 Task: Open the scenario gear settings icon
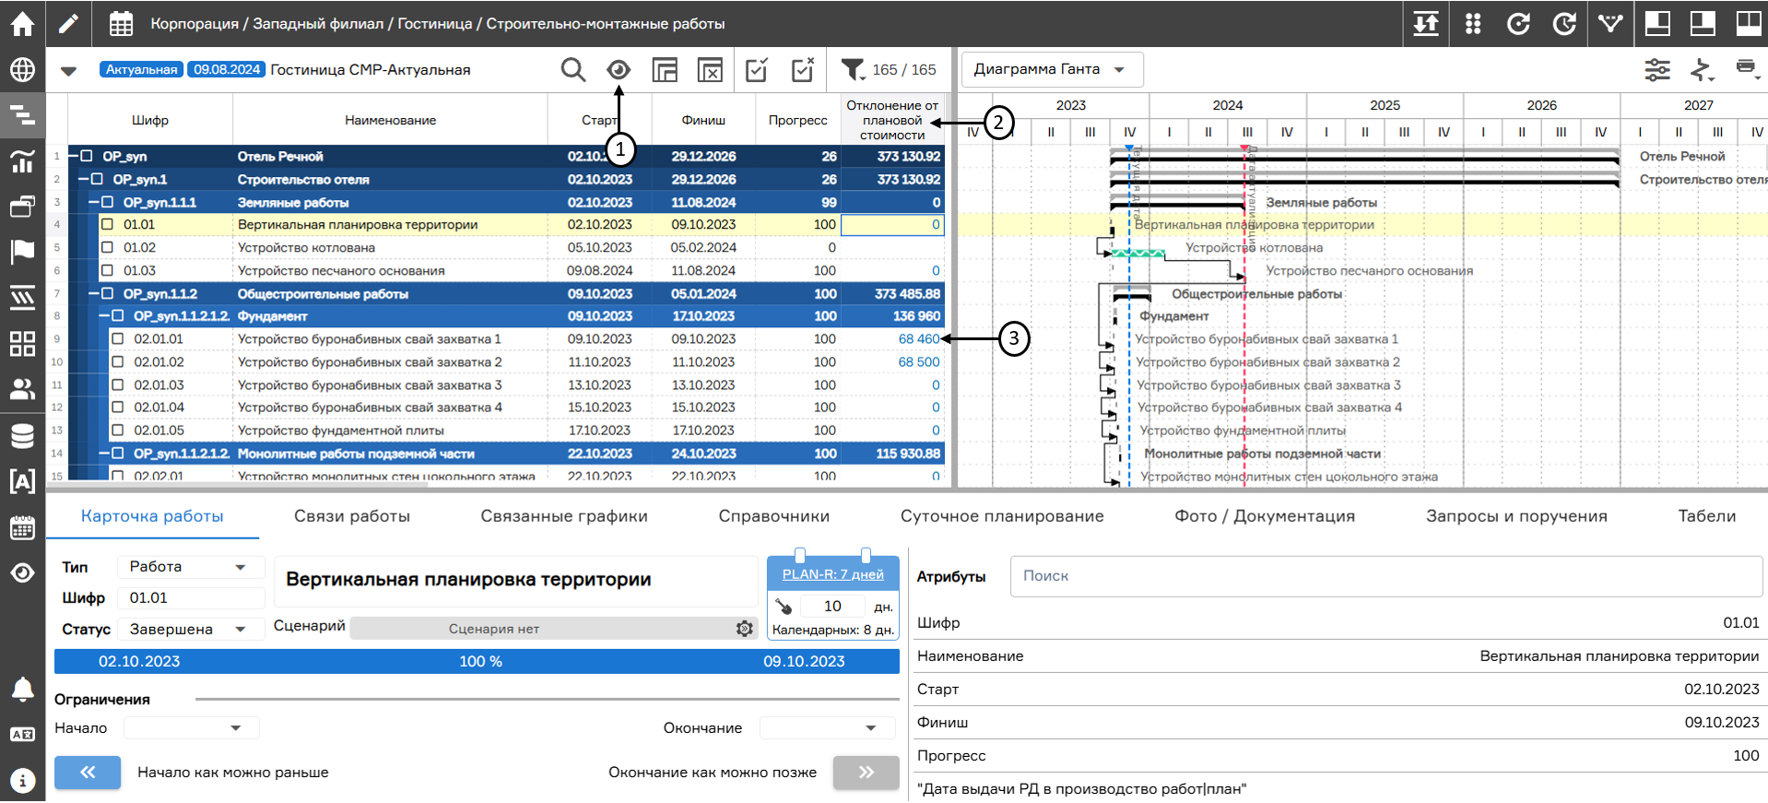[x=745, y=629]
